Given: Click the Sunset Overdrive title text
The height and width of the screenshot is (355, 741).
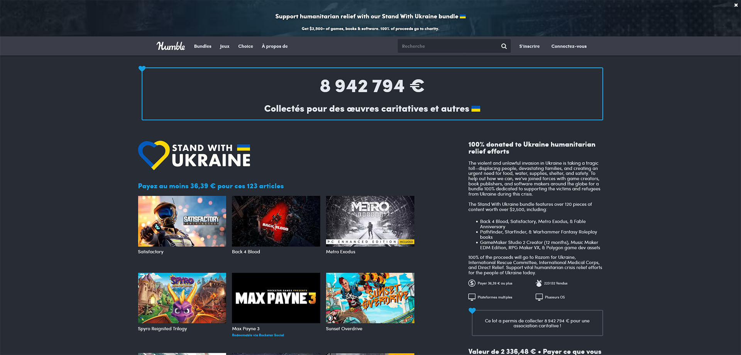Looking at the screenshot, I should tap(344, 329).
